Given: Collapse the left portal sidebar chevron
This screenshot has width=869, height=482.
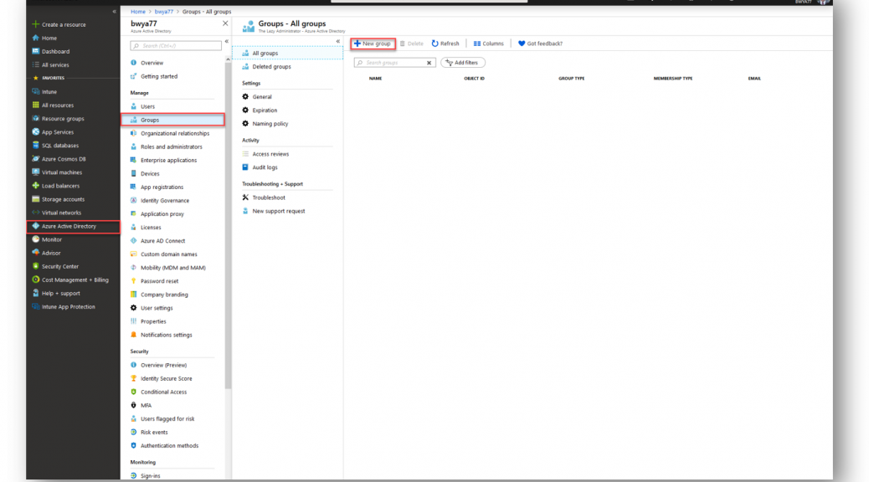Looking at the screenshot, I should [114, 11].
